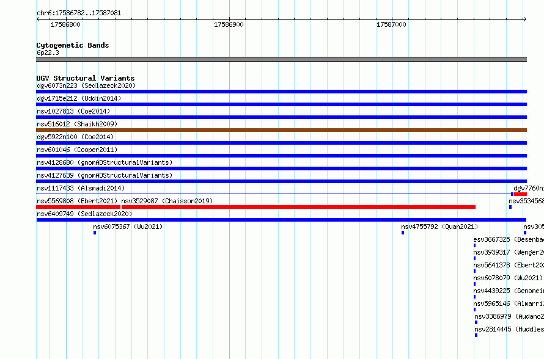544x359 pixels.
Task: Select the chr6:17586782..17587081 region label
Action: click(79, 13)
